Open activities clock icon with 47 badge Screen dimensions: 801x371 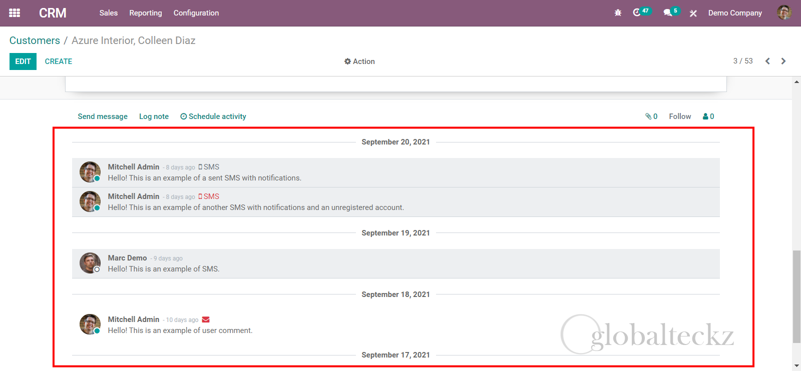tap(637, 12)
